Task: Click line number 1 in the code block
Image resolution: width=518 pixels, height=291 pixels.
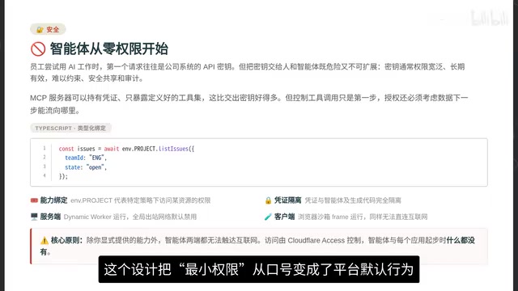Action: [x=45, y=149]
